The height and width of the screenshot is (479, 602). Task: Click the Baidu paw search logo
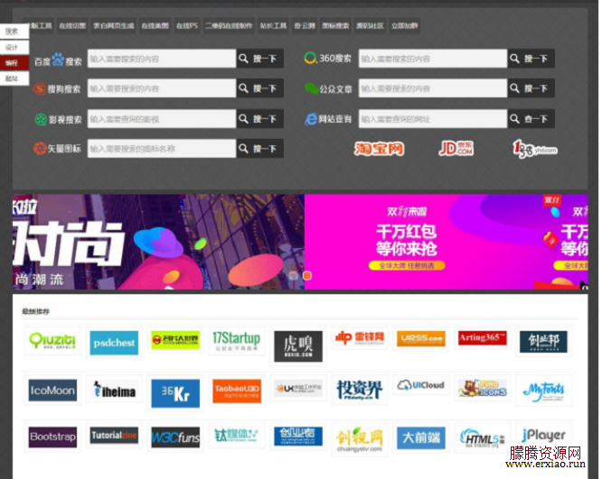(58, 60)
